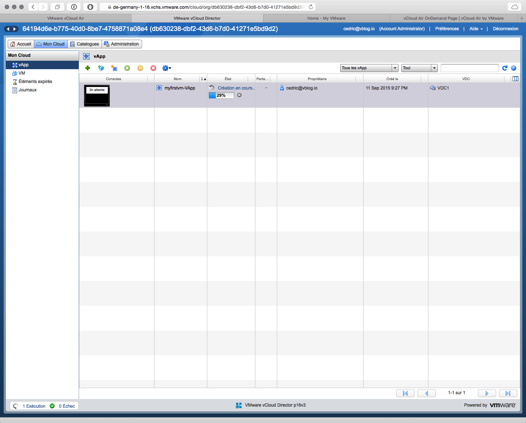This screenshot has width=526, height=423.
Task: Click the blue refresh icon
Action: coord(505,68)
